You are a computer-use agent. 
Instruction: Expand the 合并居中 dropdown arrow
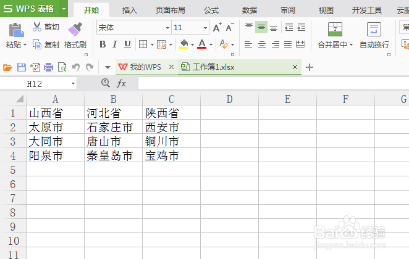(351, 45)
